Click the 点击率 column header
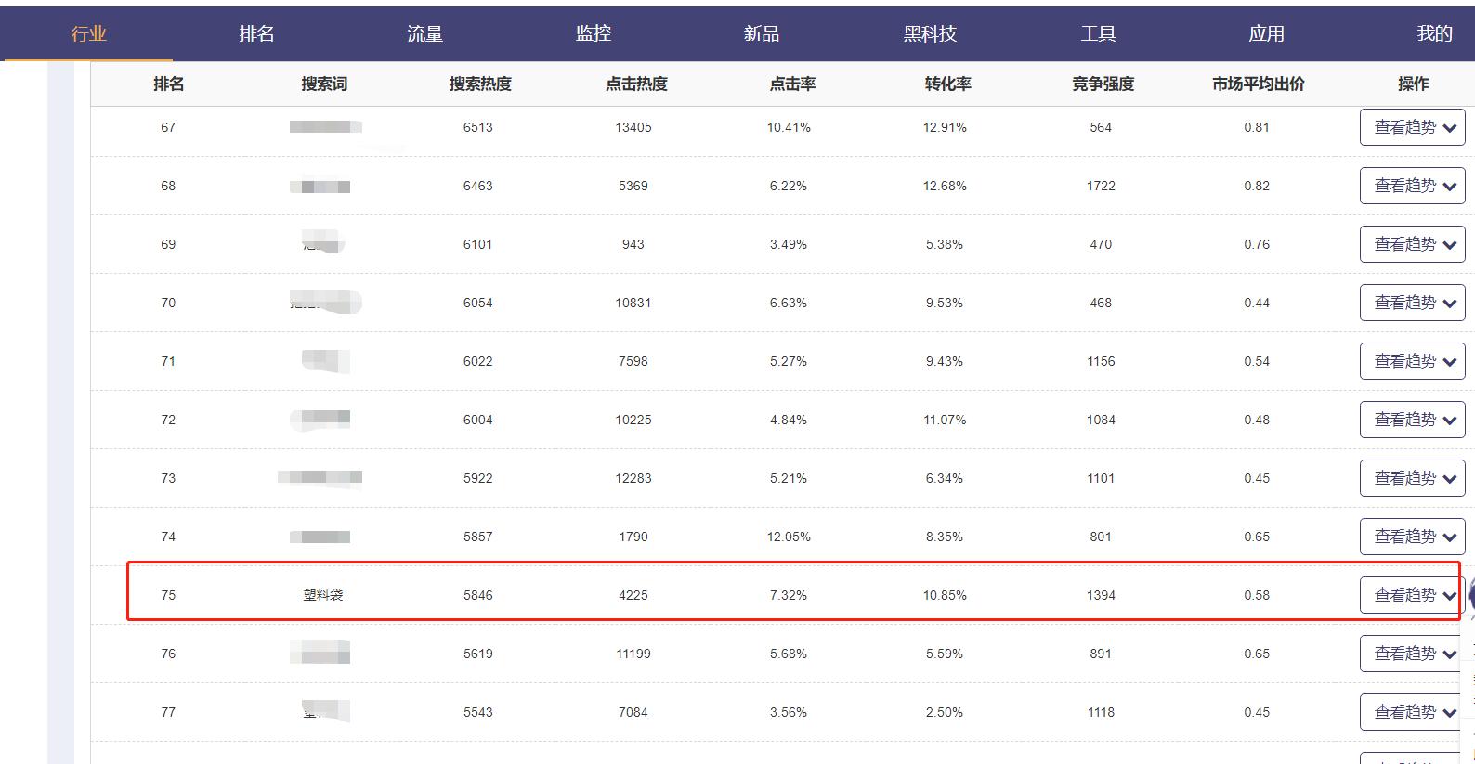Screen dimensions: 1475x764 click(792, 84)
